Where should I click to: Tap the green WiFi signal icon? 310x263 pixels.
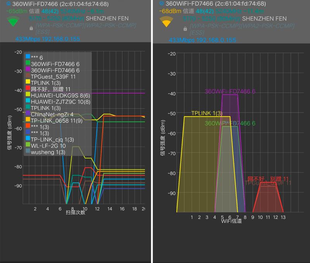(x=13, y=22)
